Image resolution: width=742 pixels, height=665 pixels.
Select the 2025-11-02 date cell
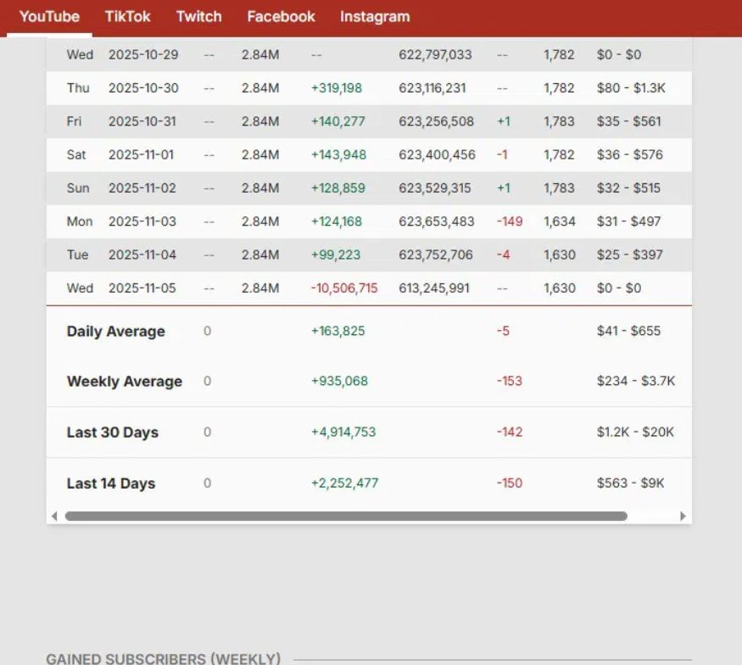[142, 188]
